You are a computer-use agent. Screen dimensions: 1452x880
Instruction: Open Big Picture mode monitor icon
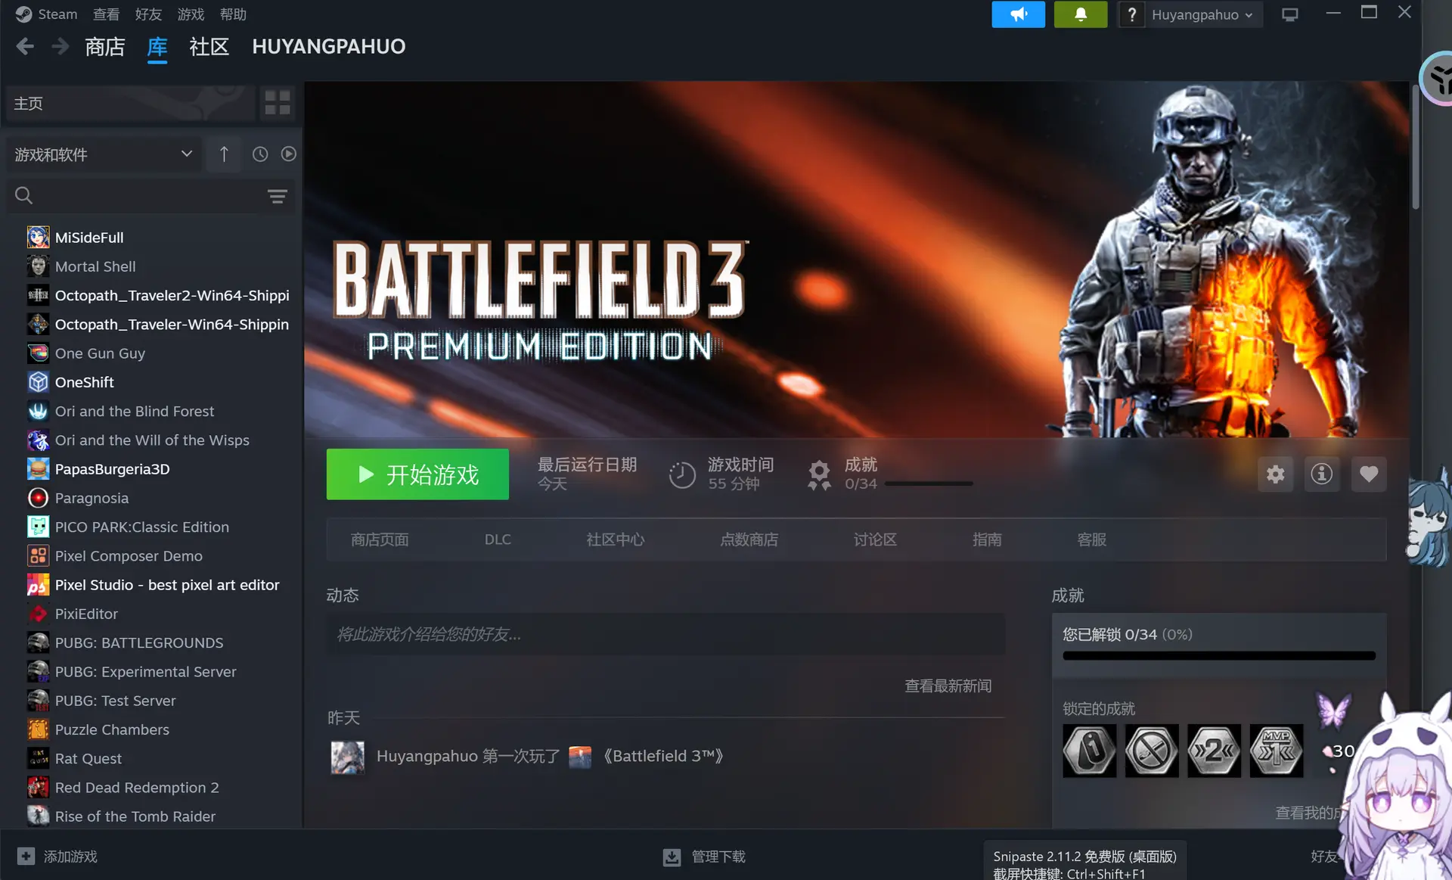(x=1290, y=14)
